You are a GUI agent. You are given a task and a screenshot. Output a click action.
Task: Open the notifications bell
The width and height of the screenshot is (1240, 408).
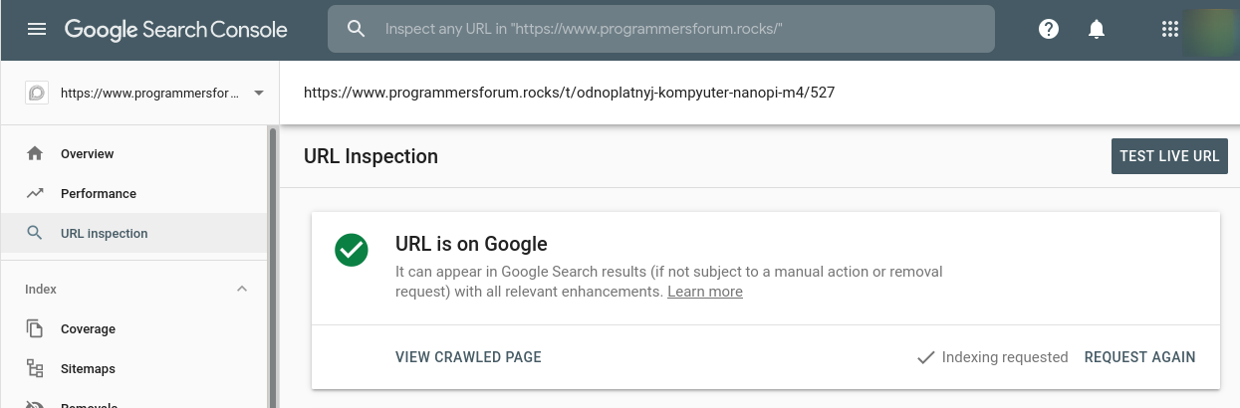click(1097, 30)
